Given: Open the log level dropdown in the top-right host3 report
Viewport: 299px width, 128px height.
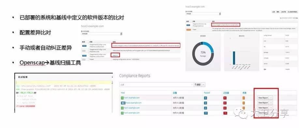Looking at the screenshot, I should tap(203, 14).
